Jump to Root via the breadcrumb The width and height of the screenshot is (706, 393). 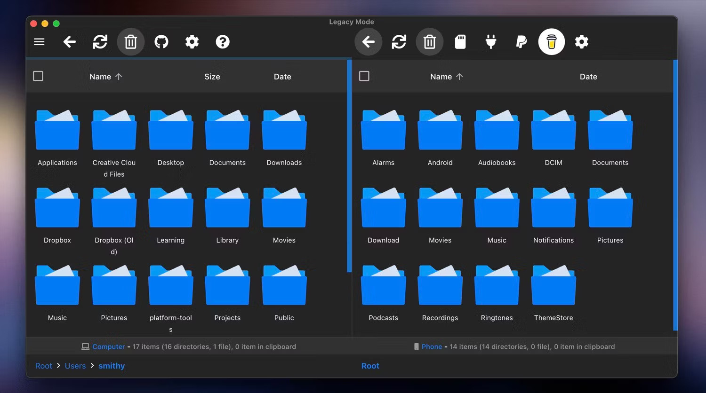coord(43,365)
